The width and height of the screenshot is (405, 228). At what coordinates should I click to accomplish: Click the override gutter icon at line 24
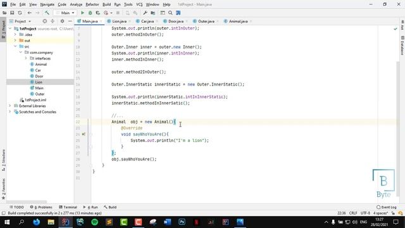[x=84, y=134]
